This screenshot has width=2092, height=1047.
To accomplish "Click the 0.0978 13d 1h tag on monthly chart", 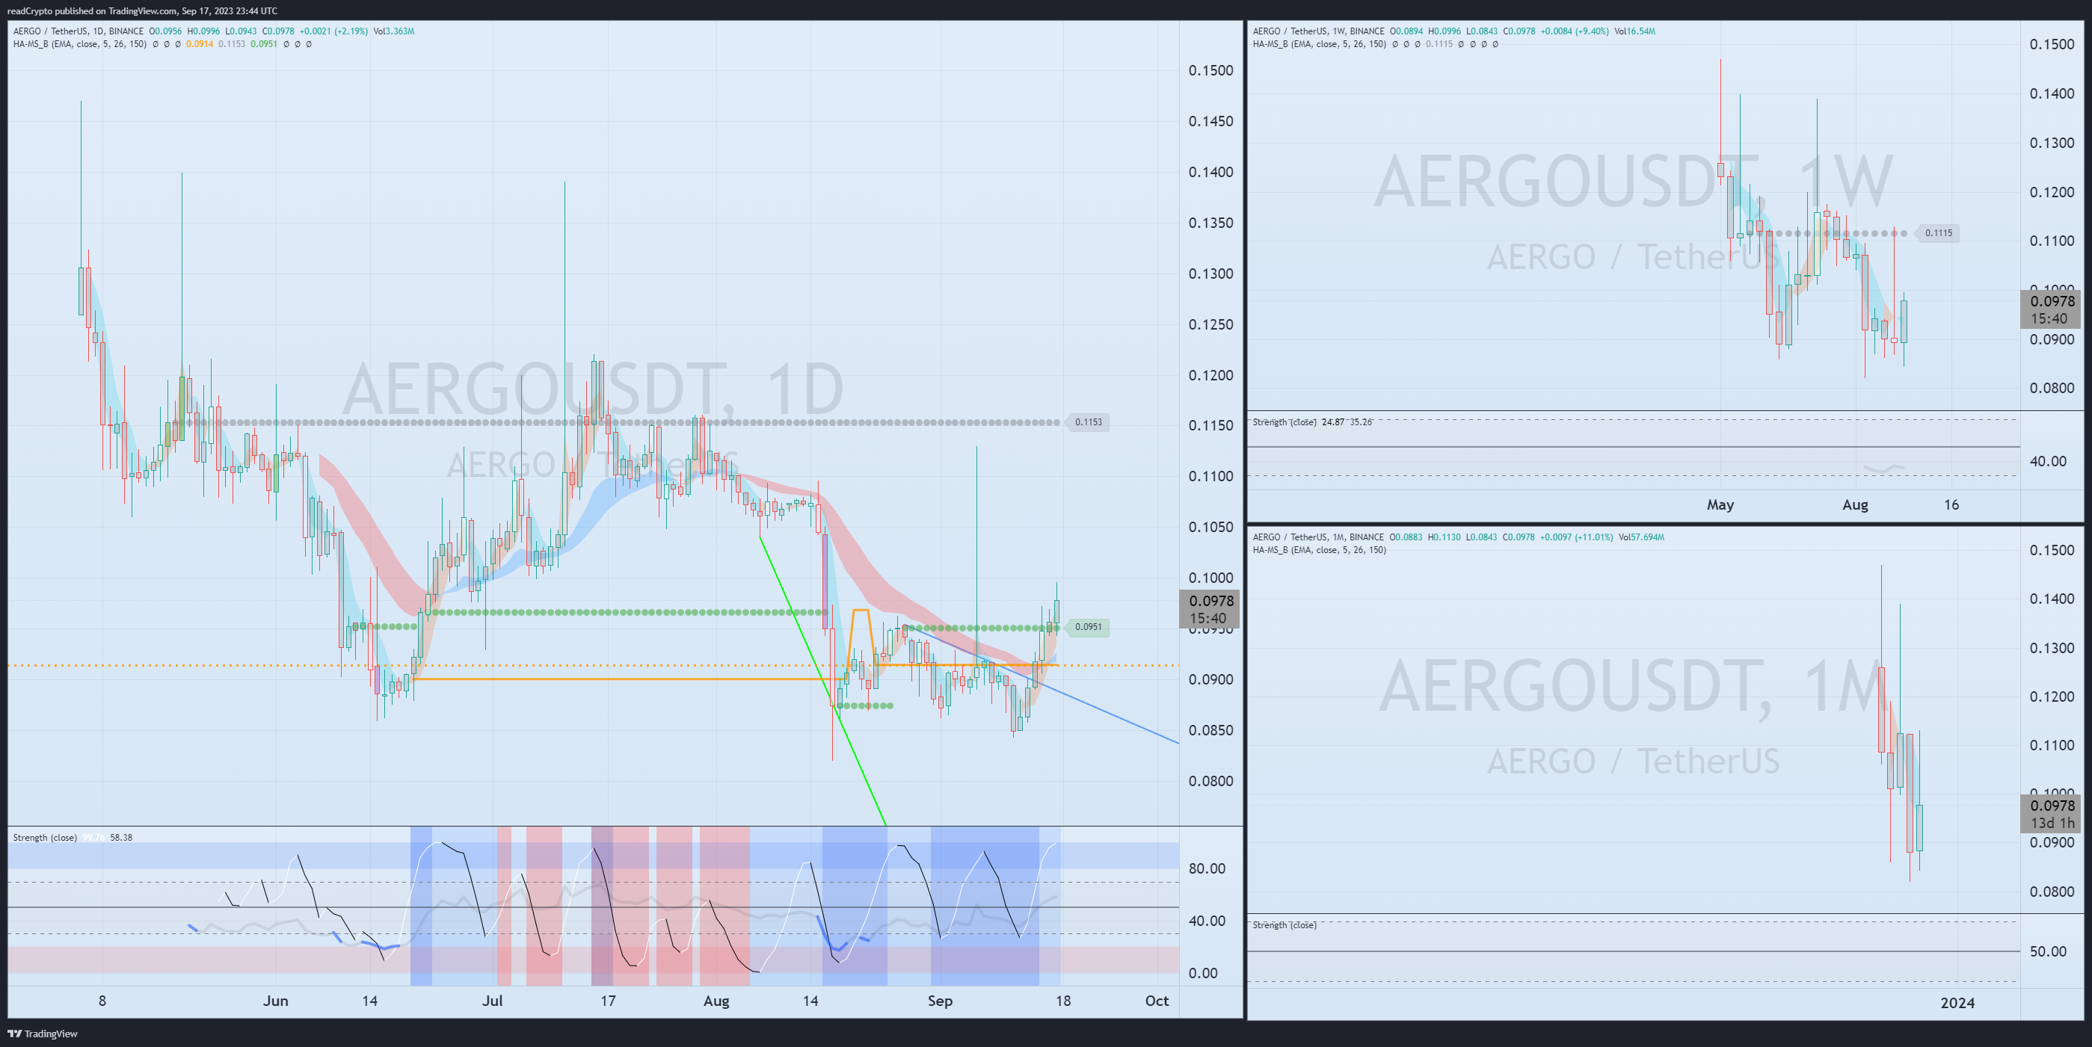I will coord(2052,814).
